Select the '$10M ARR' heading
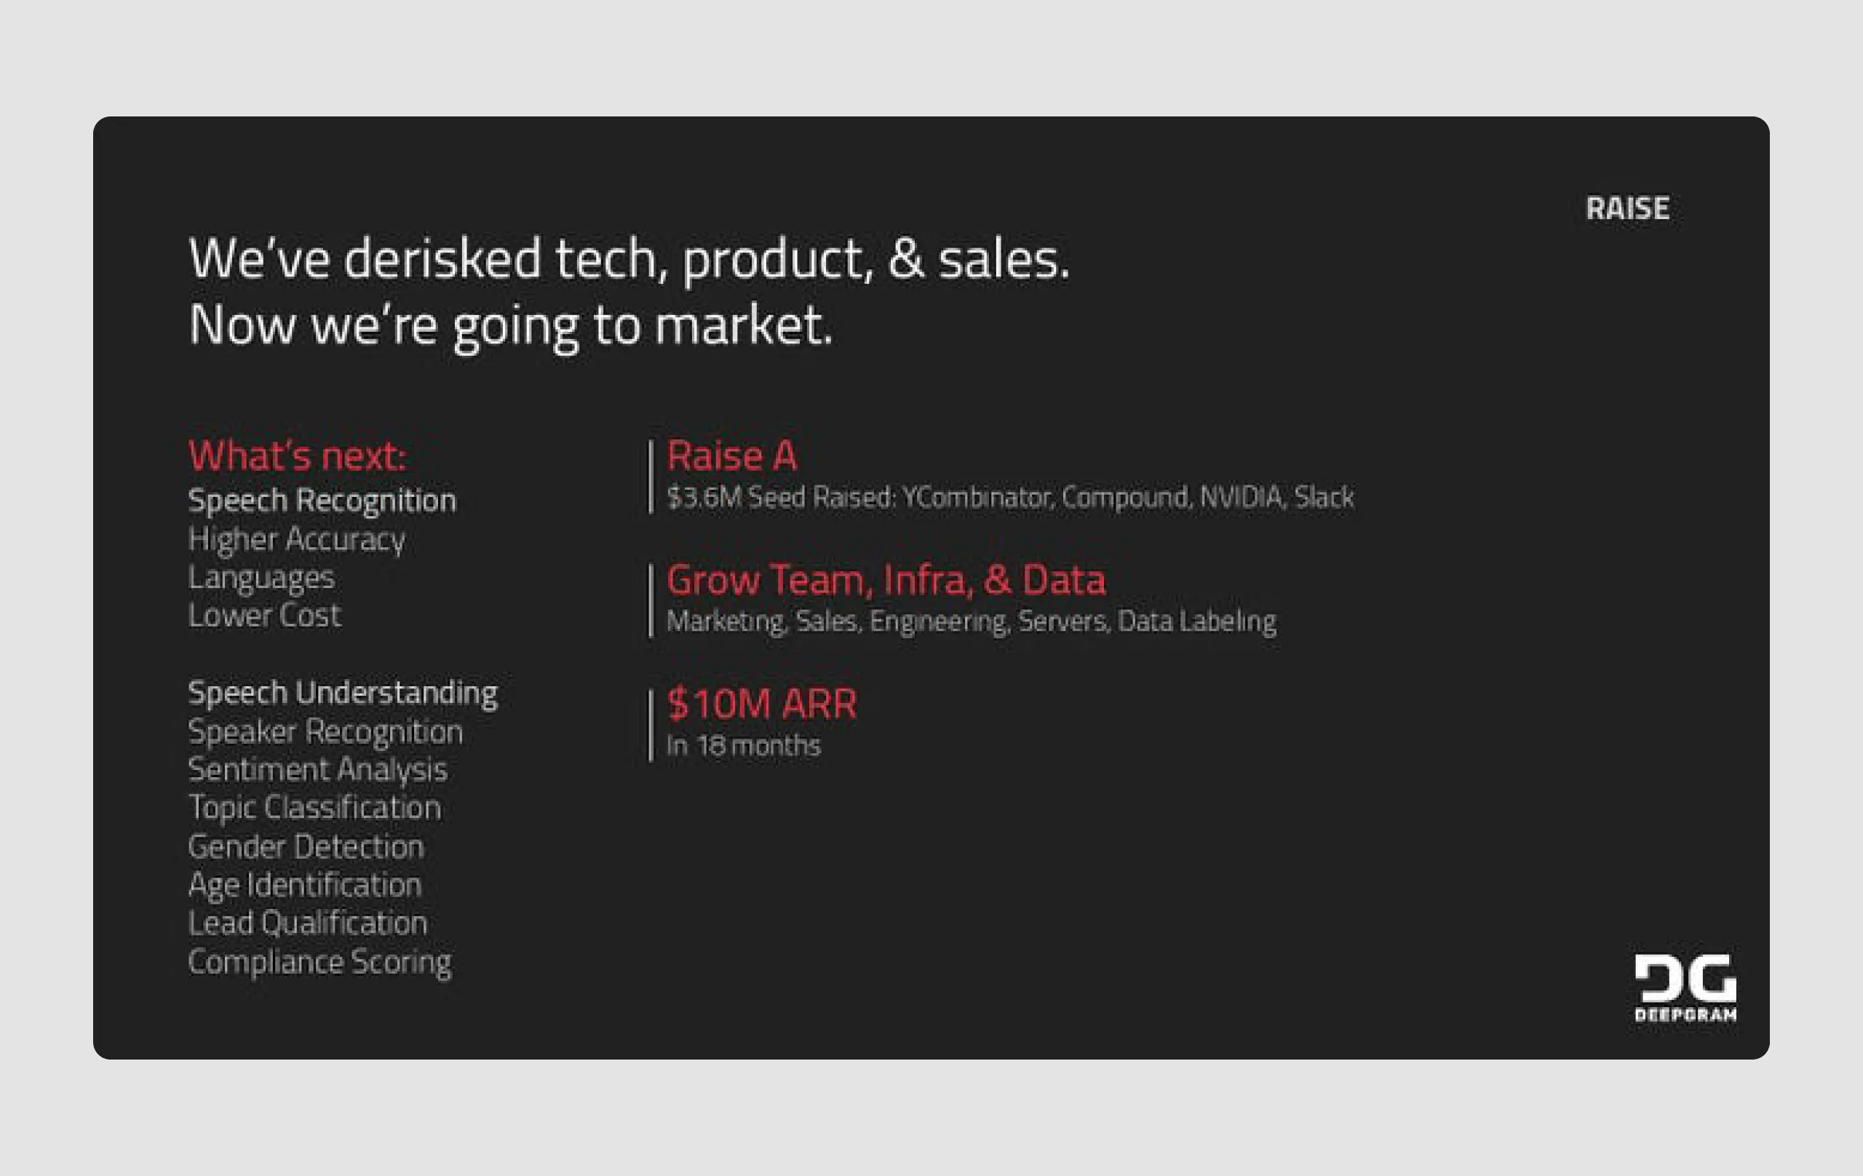This screenshot has height=1176, width=1863. click(761, 703)
